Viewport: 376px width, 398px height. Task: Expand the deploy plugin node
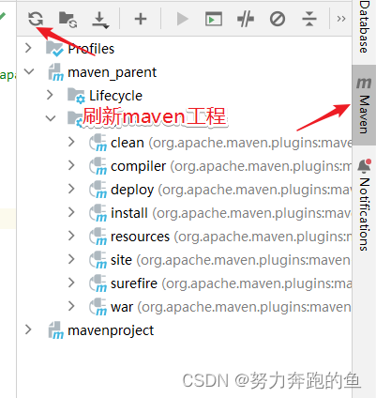coord(71,189)
